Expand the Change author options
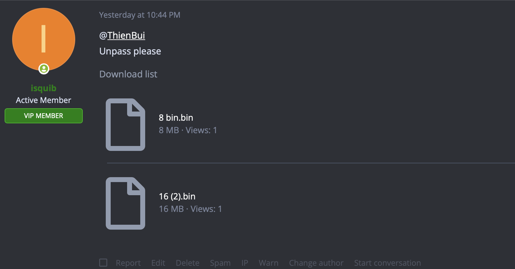Screen dimensions: 515x269 pyautogui.click(x=316, y=262)
